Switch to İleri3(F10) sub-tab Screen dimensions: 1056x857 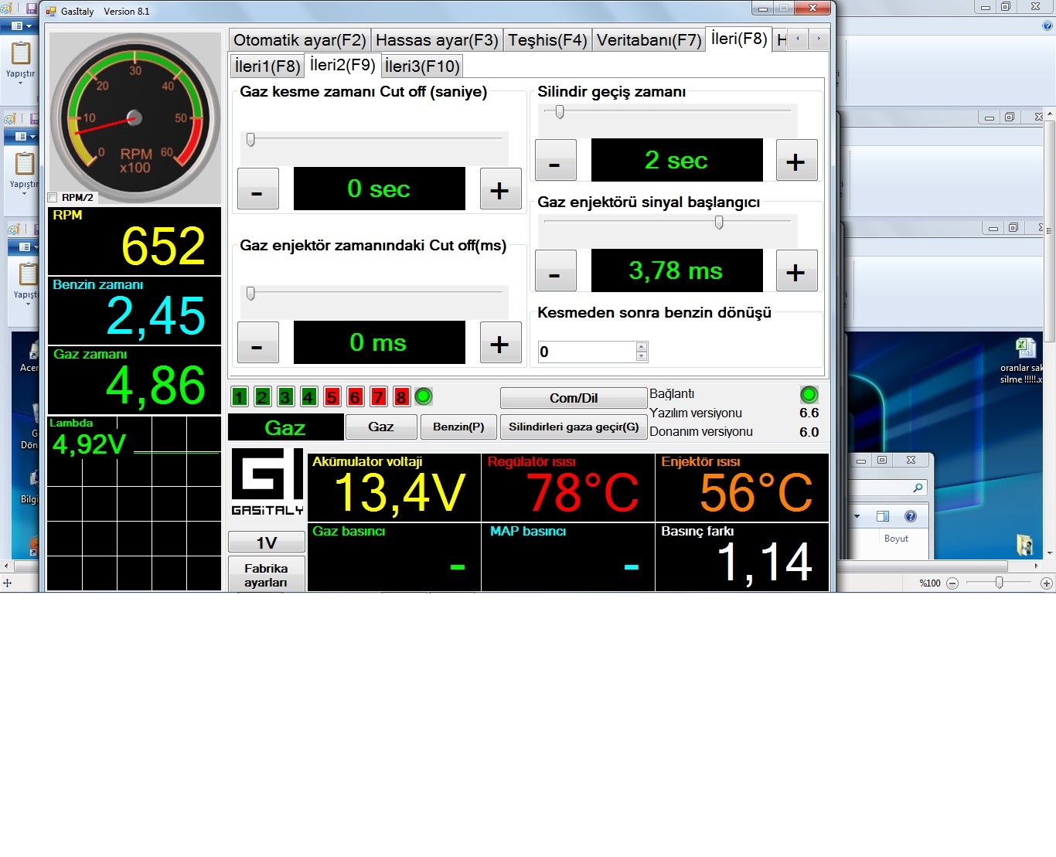tap(422, 66)
